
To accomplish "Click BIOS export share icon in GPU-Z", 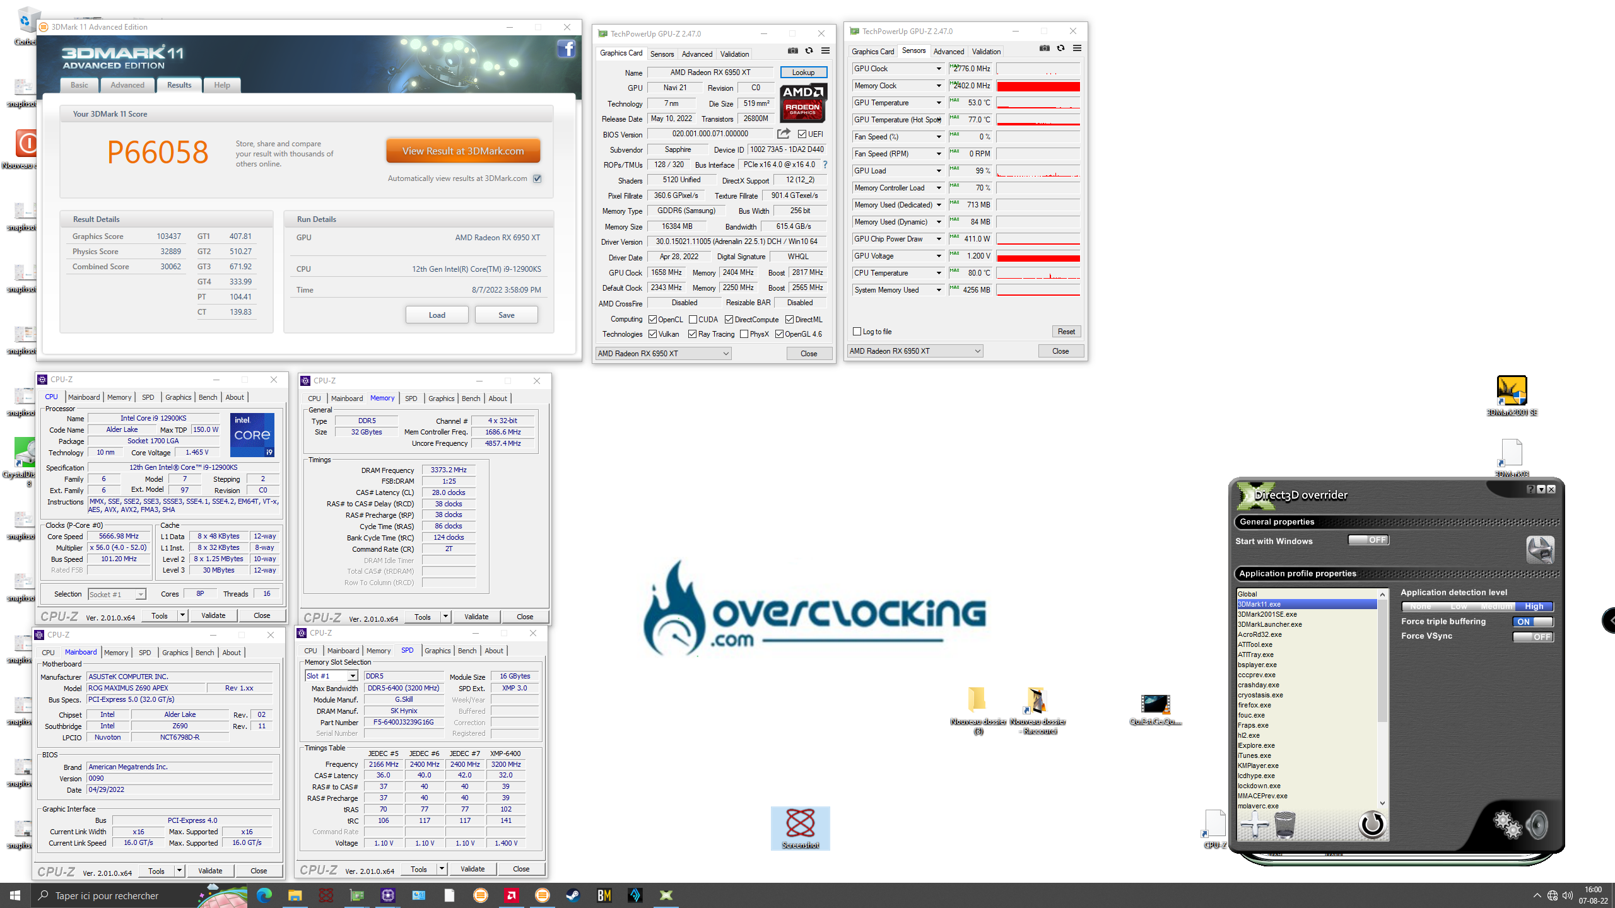I will coord(784,134).
